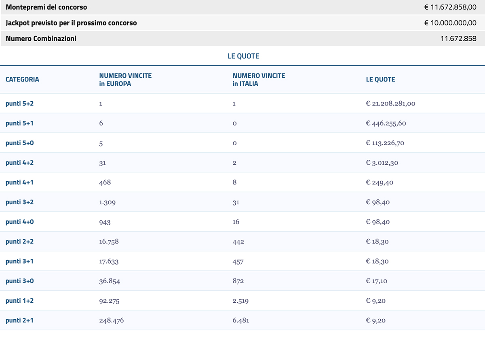Select the punti 3+0 category link
485x337 pixels.
point(19,281)
